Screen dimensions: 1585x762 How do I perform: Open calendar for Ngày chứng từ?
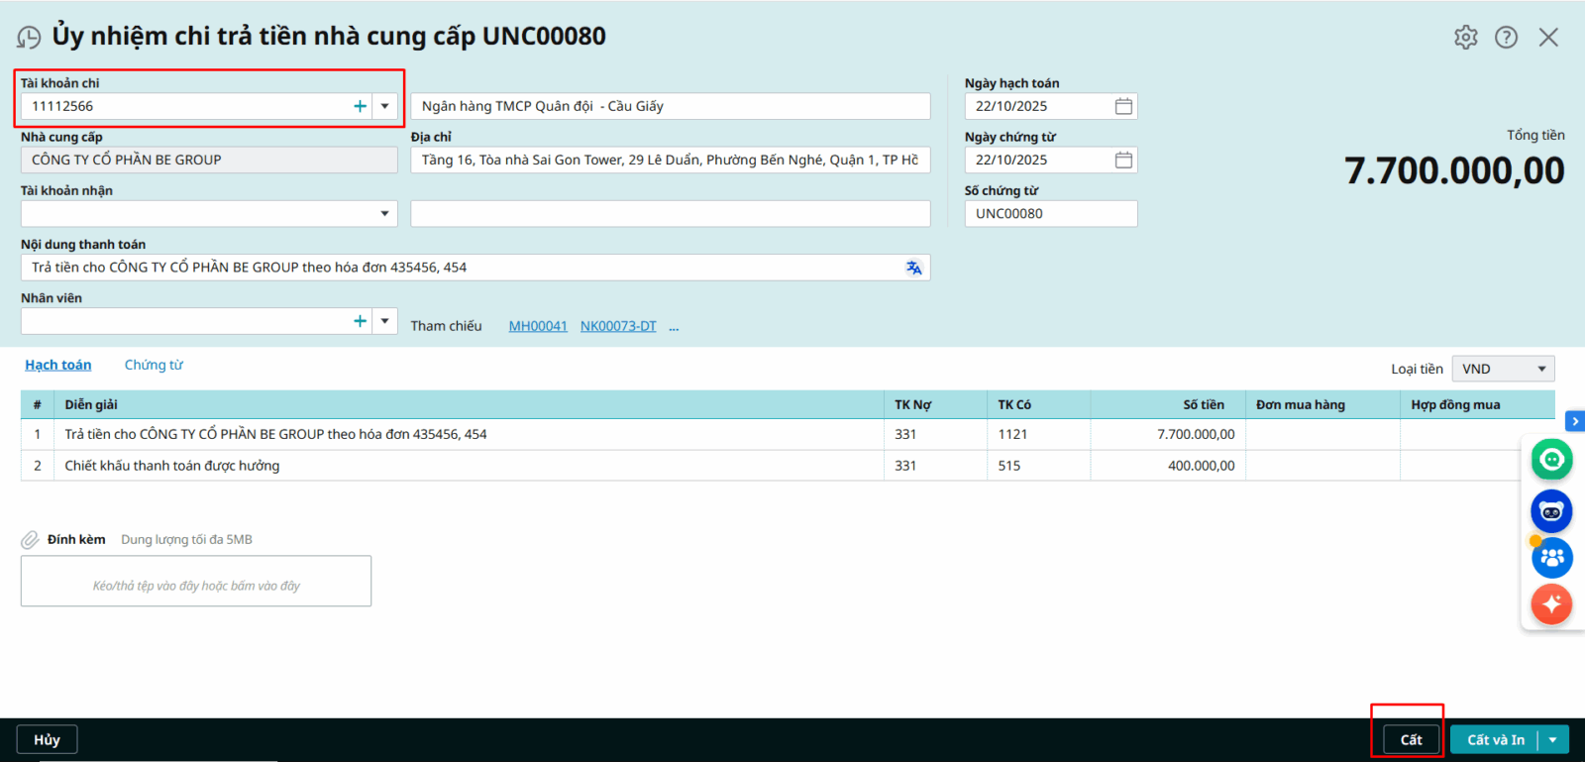pos(1123,160)
